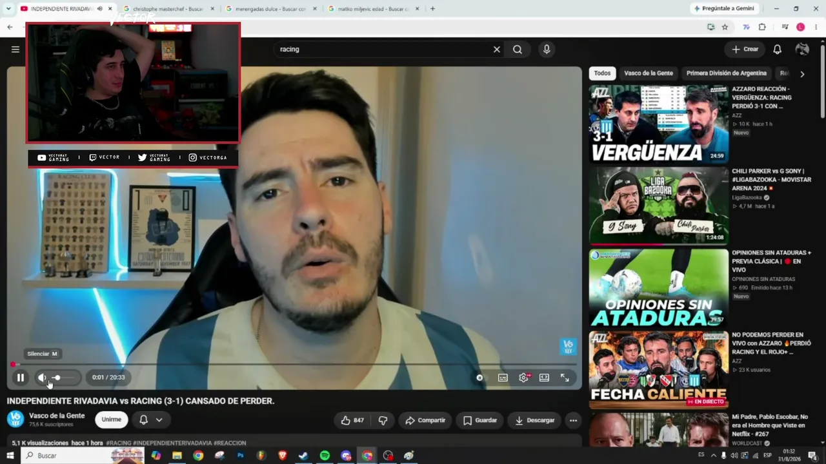Start voice search with the microphone
Viewport: 826px width, 464px height.
click(547, 49)
